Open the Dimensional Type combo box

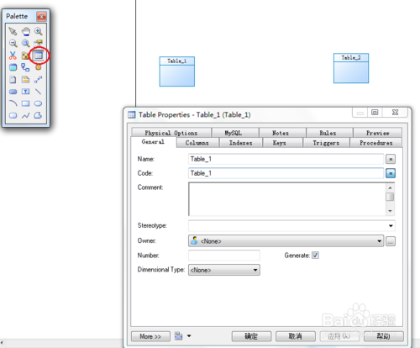[x=224, y=270]
